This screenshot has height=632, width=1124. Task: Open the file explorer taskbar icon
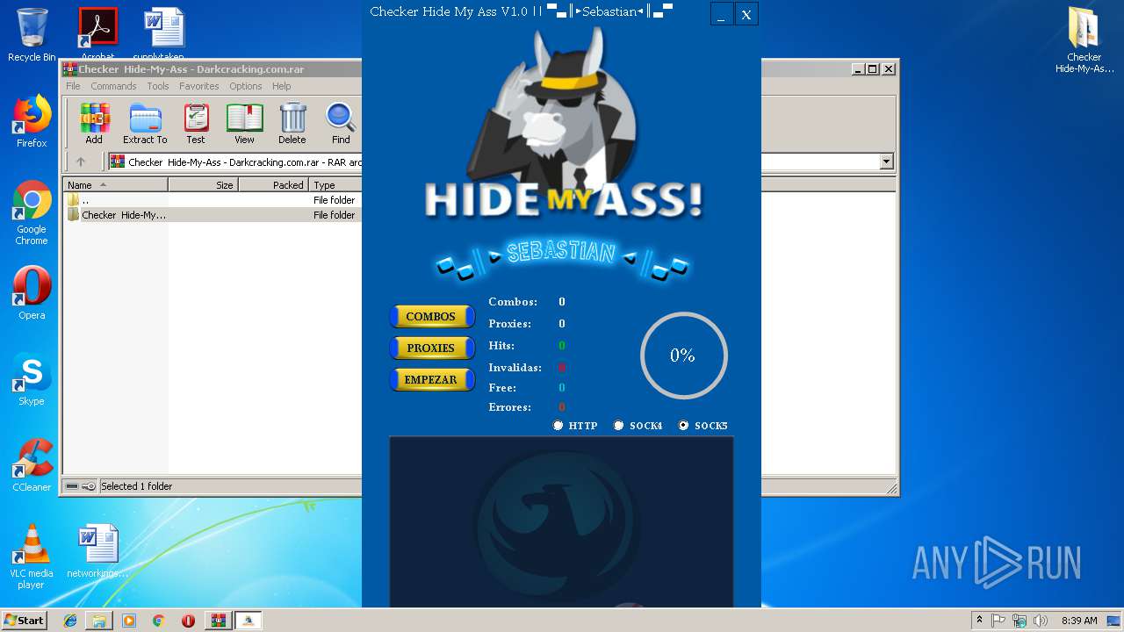tap(99, 621)
